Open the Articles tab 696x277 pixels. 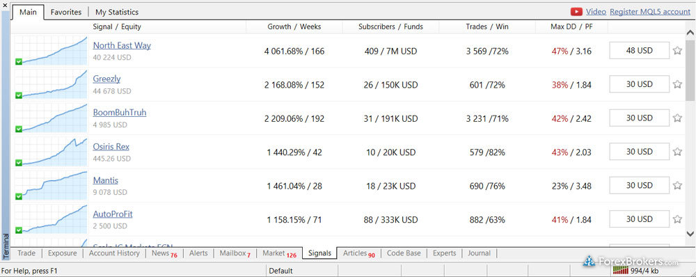coord(358,253)
